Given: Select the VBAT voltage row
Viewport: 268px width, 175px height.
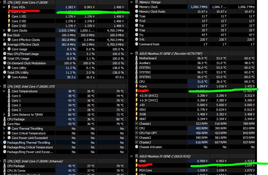Looking at the screenshot, I should click(x=195, y=119).
